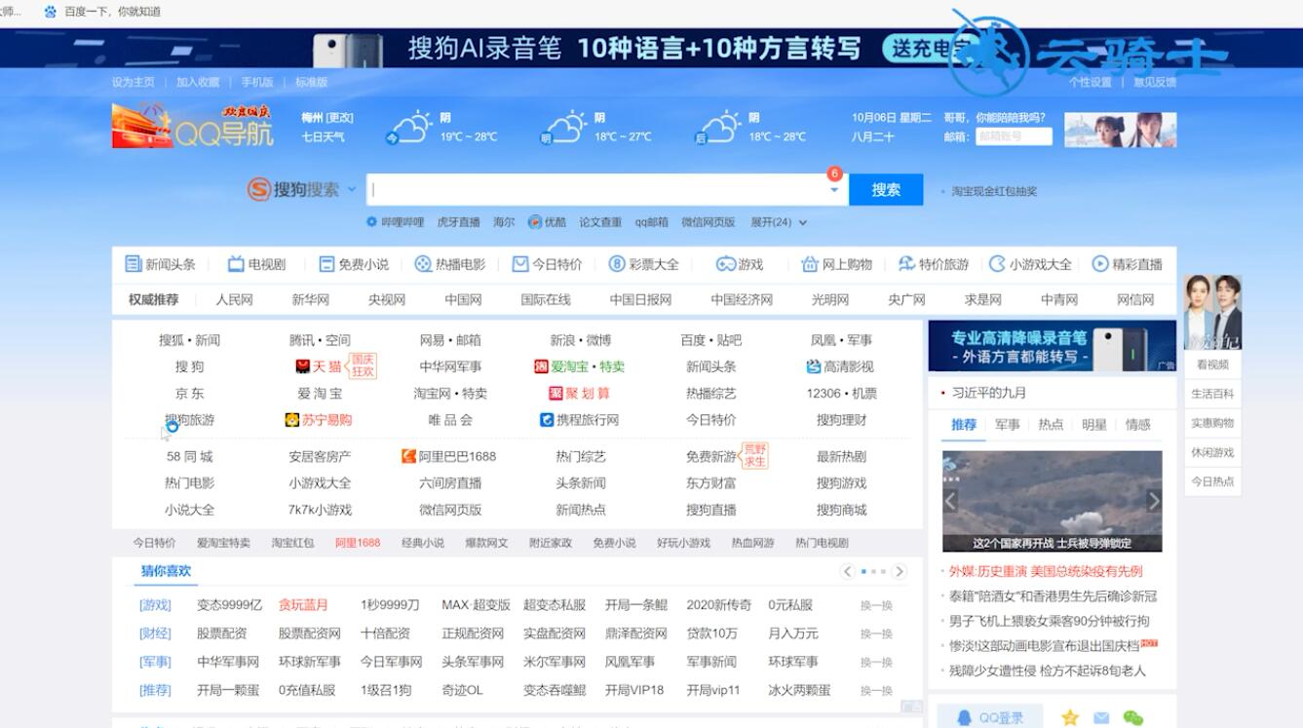Open the 看视频 sidebar item

(x=1212, y=364)
